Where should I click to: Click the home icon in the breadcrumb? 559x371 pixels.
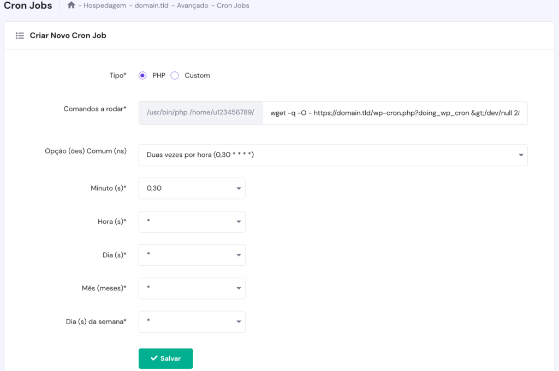pos(70,5)
